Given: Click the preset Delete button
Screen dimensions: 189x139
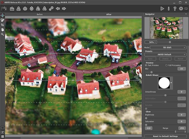Looking at the screenshot, I should click(165, 59).
